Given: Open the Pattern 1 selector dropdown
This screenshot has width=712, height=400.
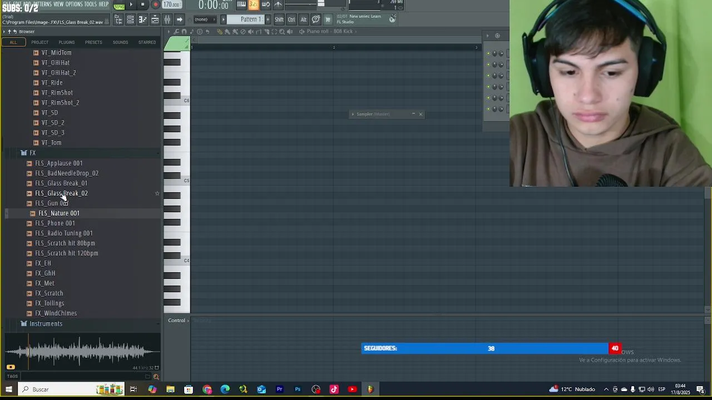Looking at the screenshot, I should 250,19.
